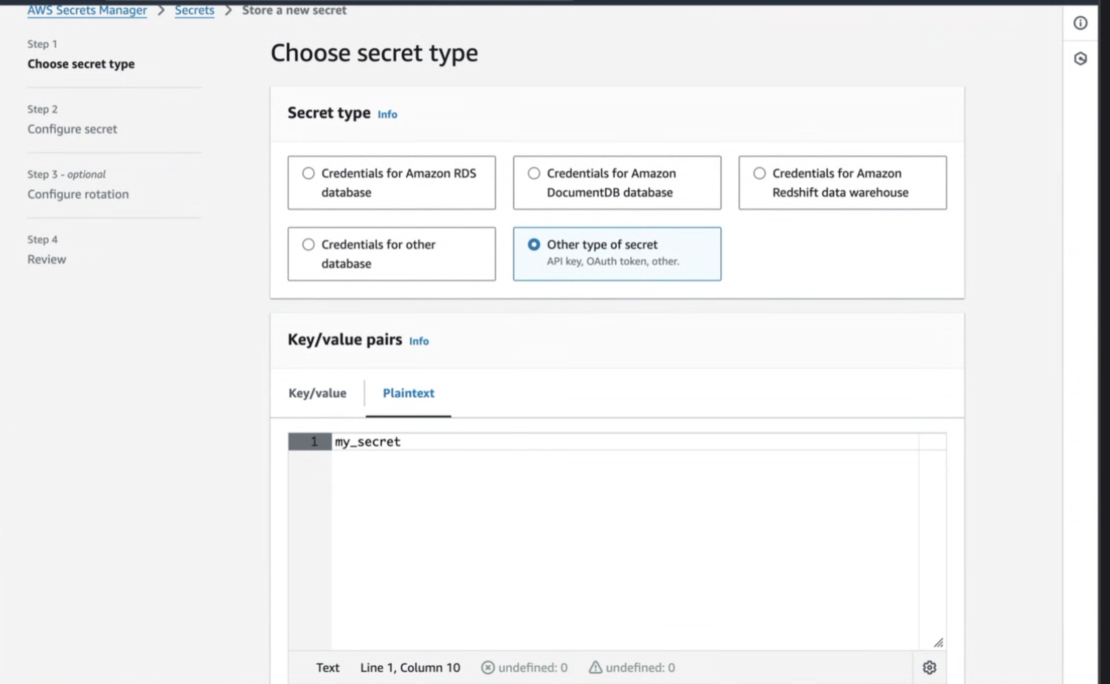This screenshot has width=1110, height=684.
Task: Open the AWS Secrets Manager breadcrumb link
Action: pos(87,10)
